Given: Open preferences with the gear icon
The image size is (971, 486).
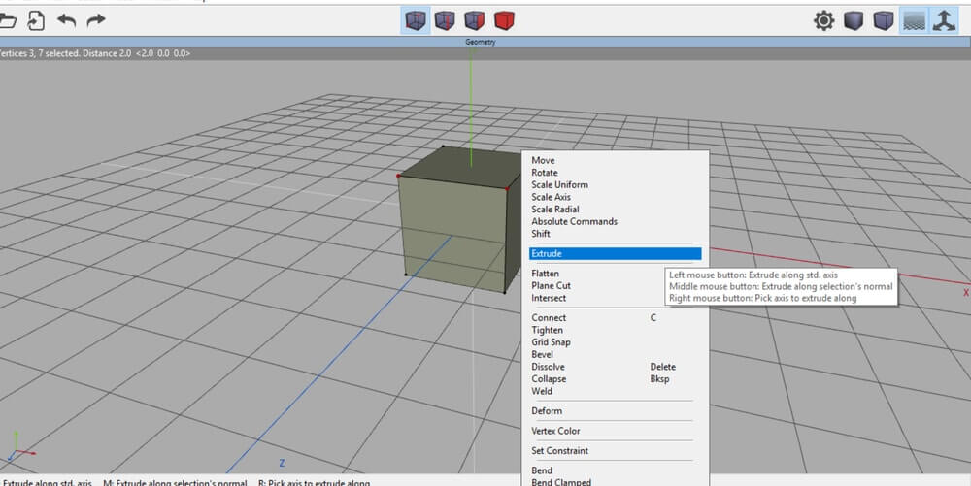Looking at the screenshot, I should click(824, 20).
